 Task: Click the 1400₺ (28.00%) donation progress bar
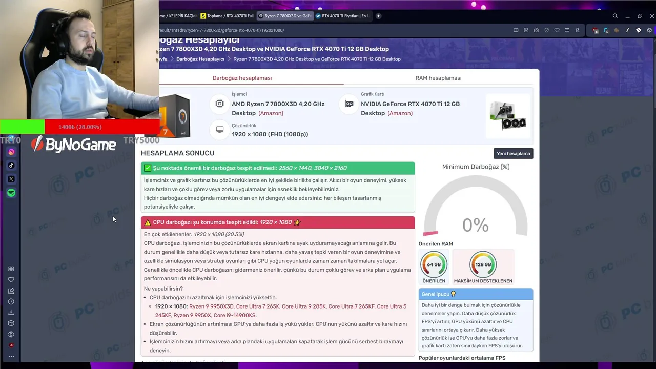[x=79, y=127]
